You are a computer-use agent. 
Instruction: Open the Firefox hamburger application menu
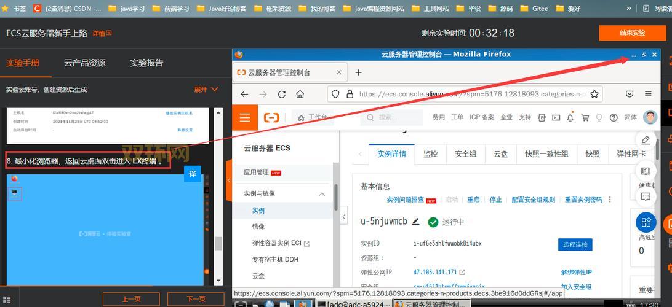[648, 94]
